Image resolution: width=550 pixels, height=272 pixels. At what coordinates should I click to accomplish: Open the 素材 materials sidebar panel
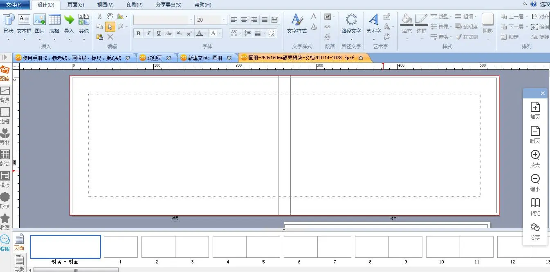(5, 136)
